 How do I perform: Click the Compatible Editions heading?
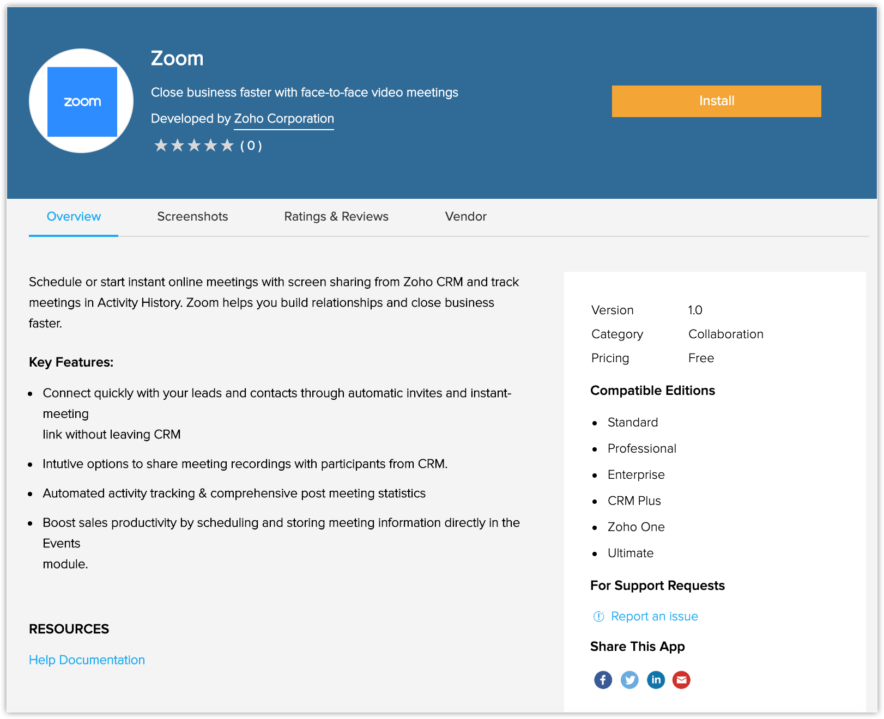652,391
